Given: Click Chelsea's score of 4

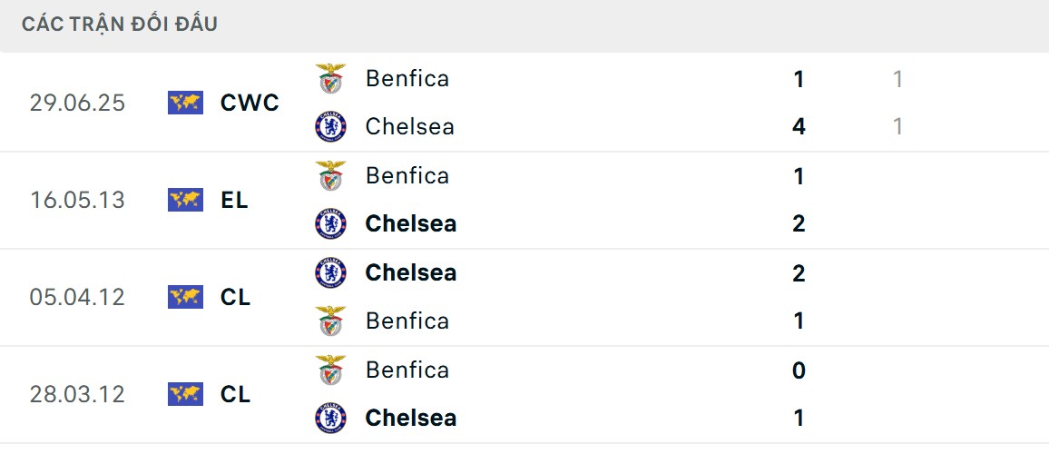Looking at the screenshot, I should point(799,126).
